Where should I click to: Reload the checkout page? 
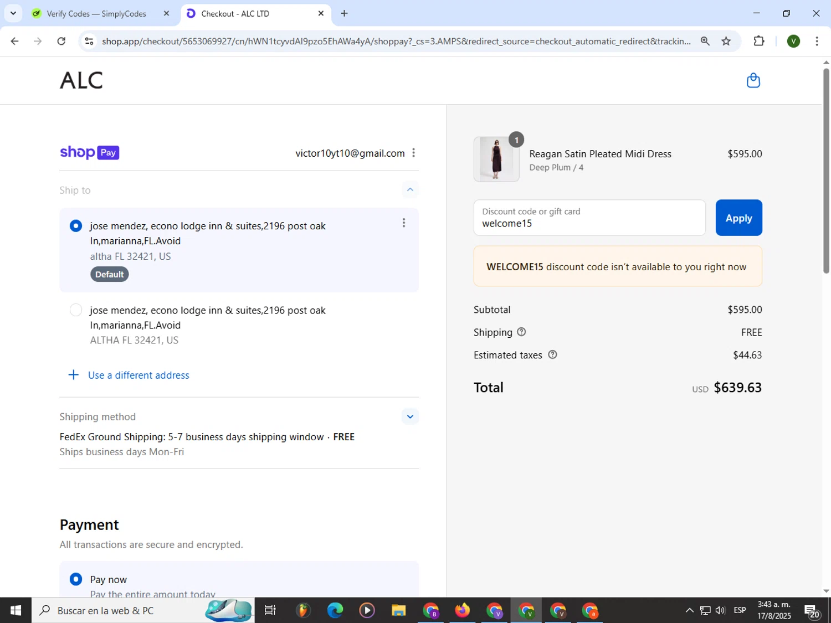point(61,41)
